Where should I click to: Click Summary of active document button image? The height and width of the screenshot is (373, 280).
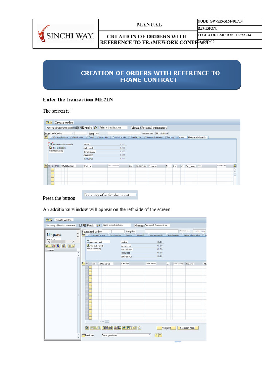tap(110, 195)
